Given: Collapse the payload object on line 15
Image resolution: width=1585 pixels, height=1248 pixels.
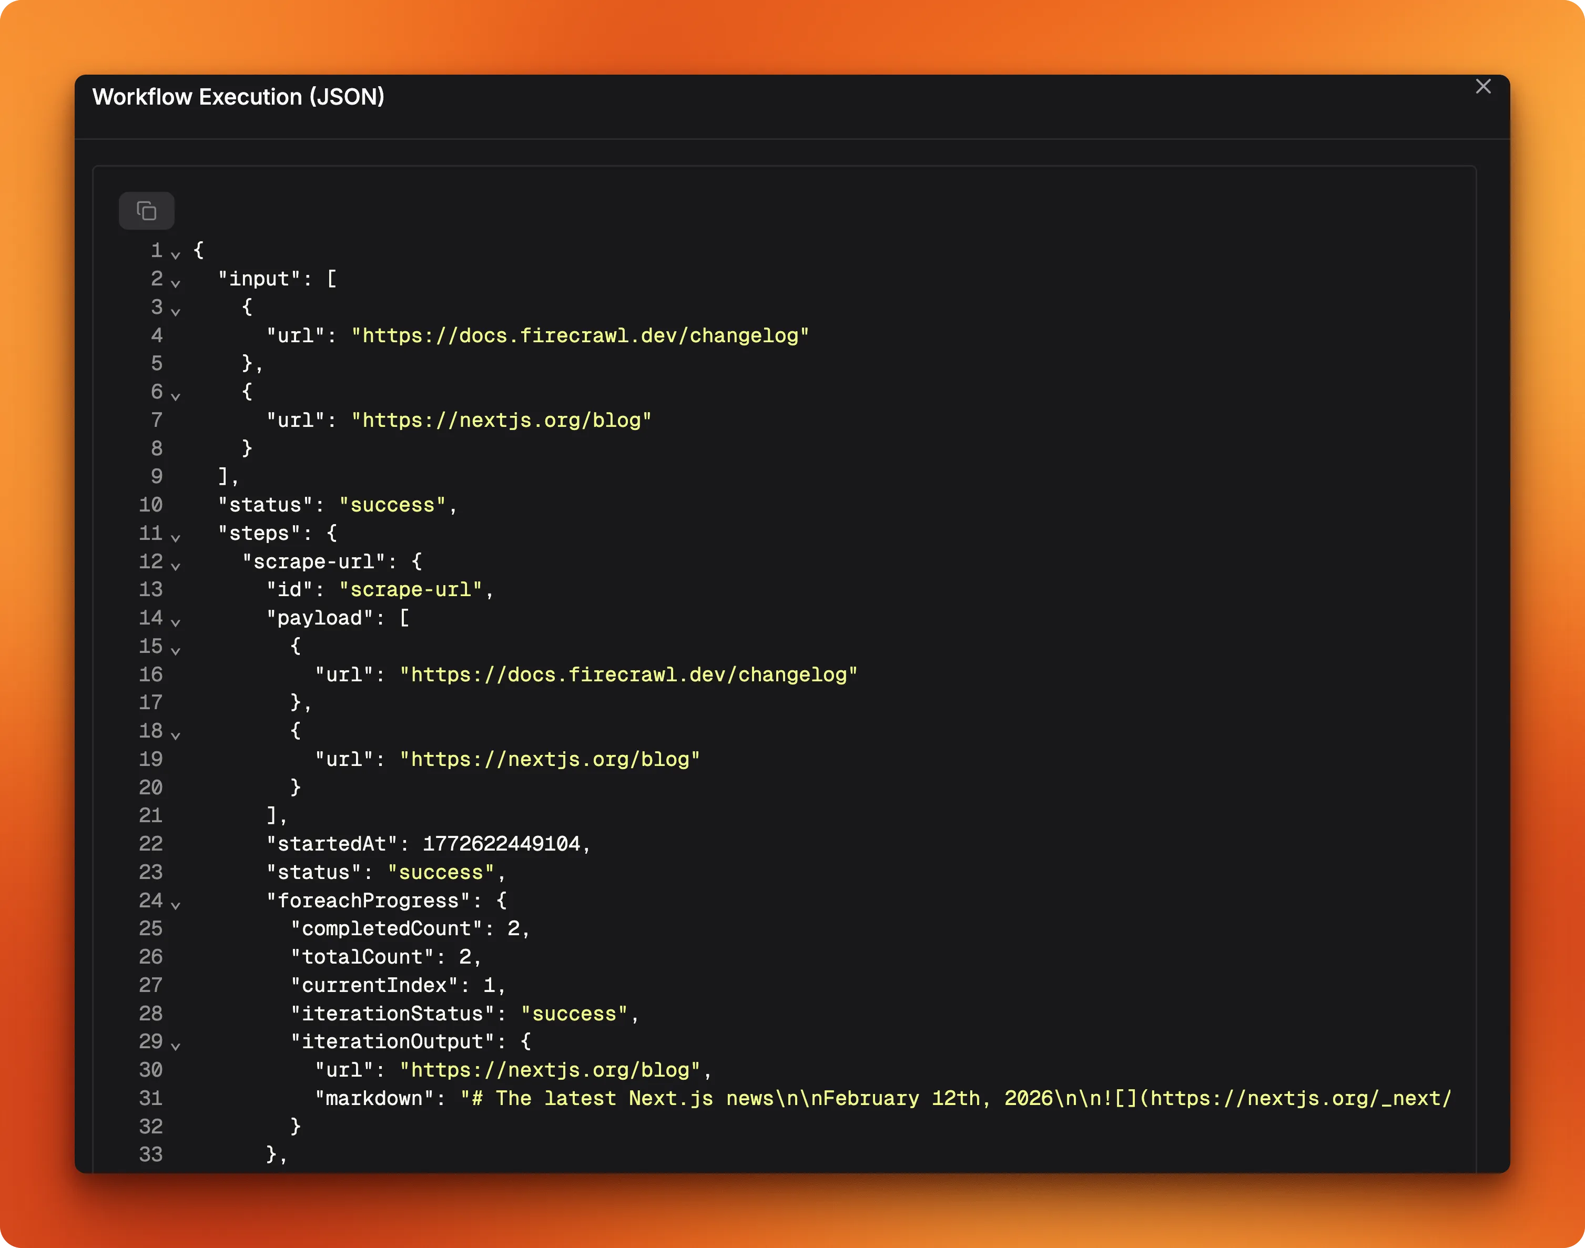Looking at the screenshot, I should pyautogui.click(x=175, y=651).
